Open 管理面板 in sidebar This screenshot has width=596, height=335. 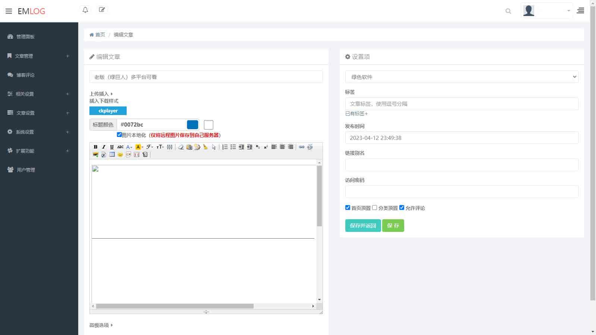[39, 36]
